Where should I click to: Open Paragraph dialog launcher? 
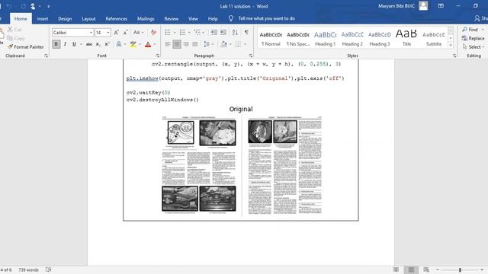click(251, 56)
